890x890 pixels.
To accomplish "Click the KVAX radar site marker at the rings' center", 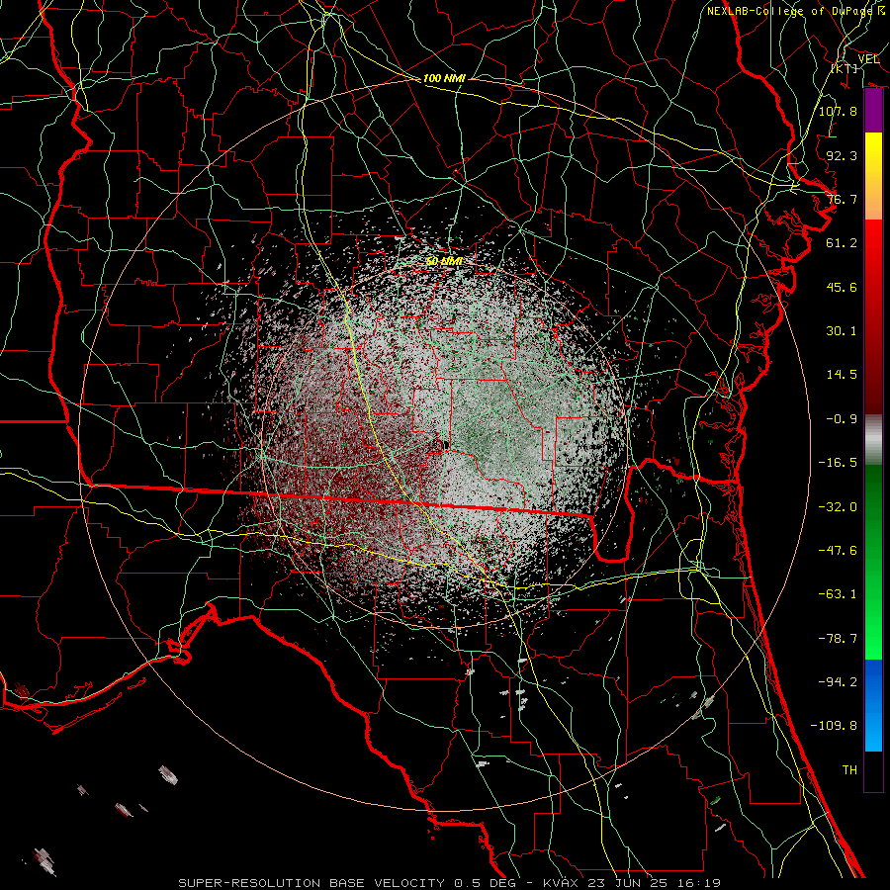I will (x=446, y=446).
